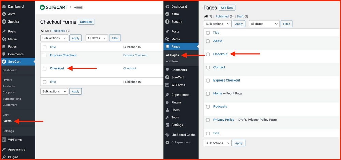Open top Bulk actions dropdown on Pages screen
The image size is (341, 160).
click(218, 24)
